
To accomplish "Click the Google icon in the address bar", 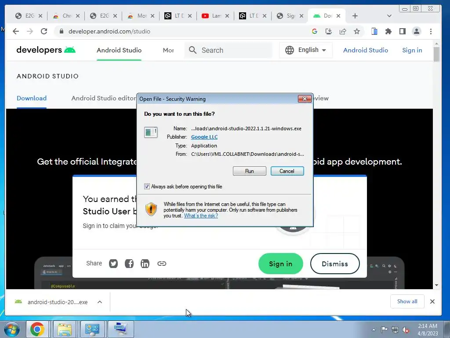I will (x=315, y=31).
